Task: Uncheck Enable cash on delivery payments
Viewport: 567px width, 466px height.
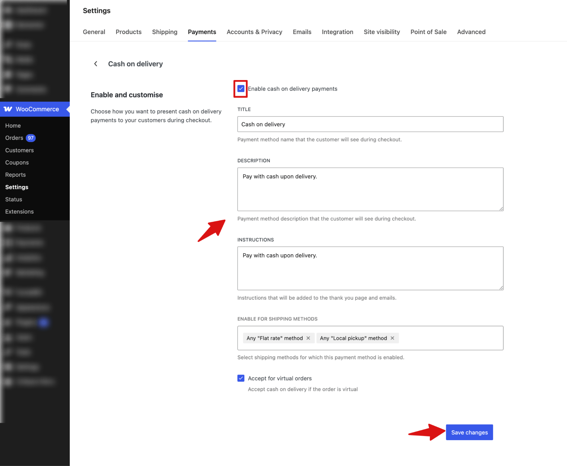Action: coord(241,89)
